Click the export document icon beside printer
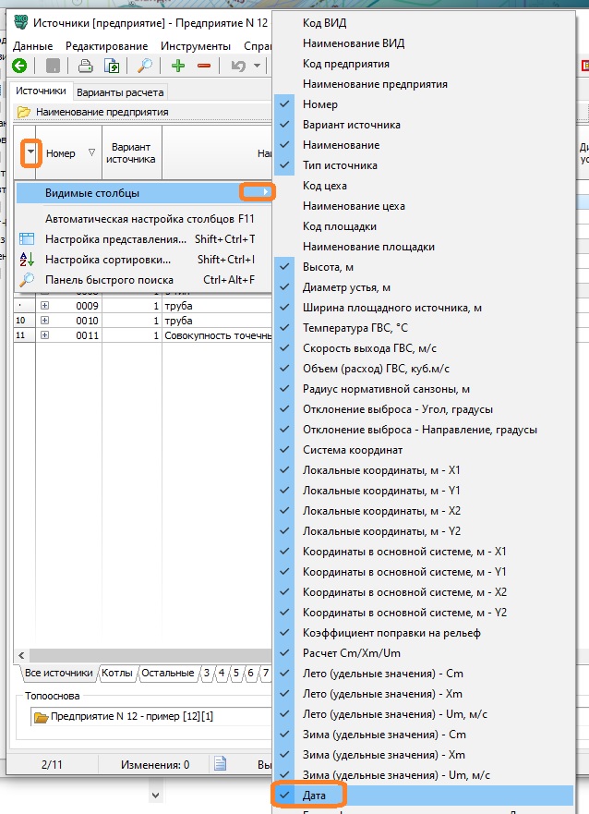Viewport: 589px width, 814px height. click(x=112, y=66)
